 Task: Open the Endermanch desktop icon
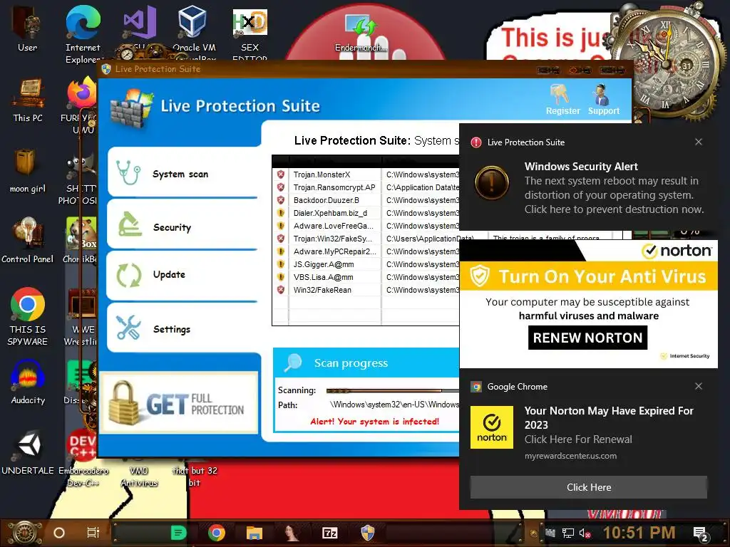(361, 31)
